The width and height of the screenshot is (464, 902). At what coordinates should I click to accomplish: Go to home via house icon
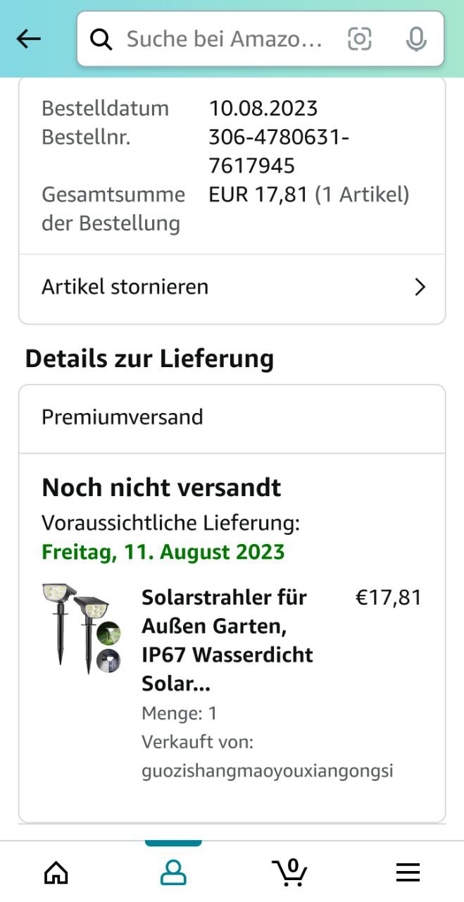click(x=56, y=872)
